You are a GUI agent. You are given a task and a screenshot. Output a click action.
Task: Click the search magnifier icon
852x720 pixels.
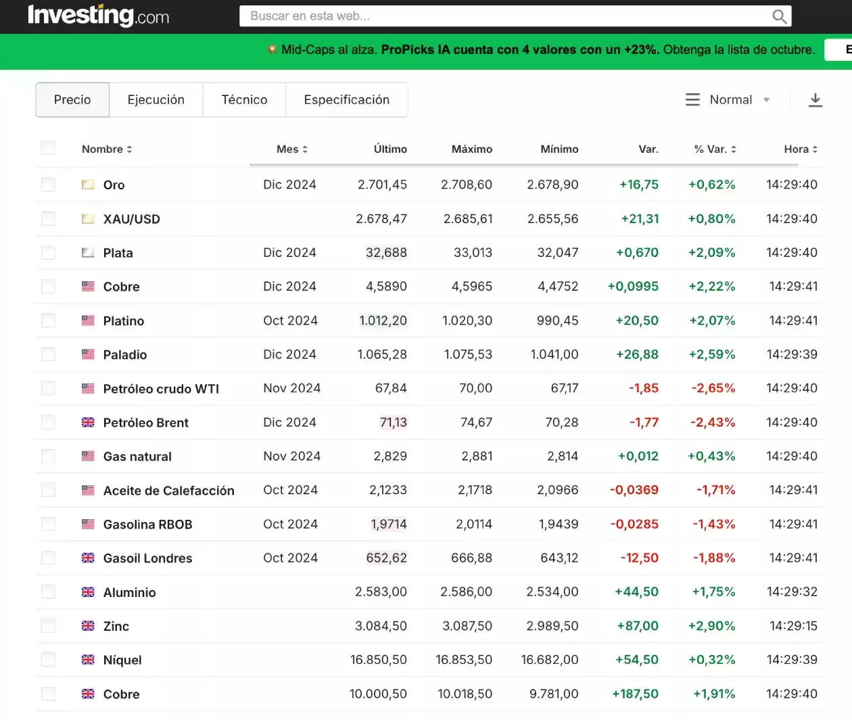pos(779,16)
